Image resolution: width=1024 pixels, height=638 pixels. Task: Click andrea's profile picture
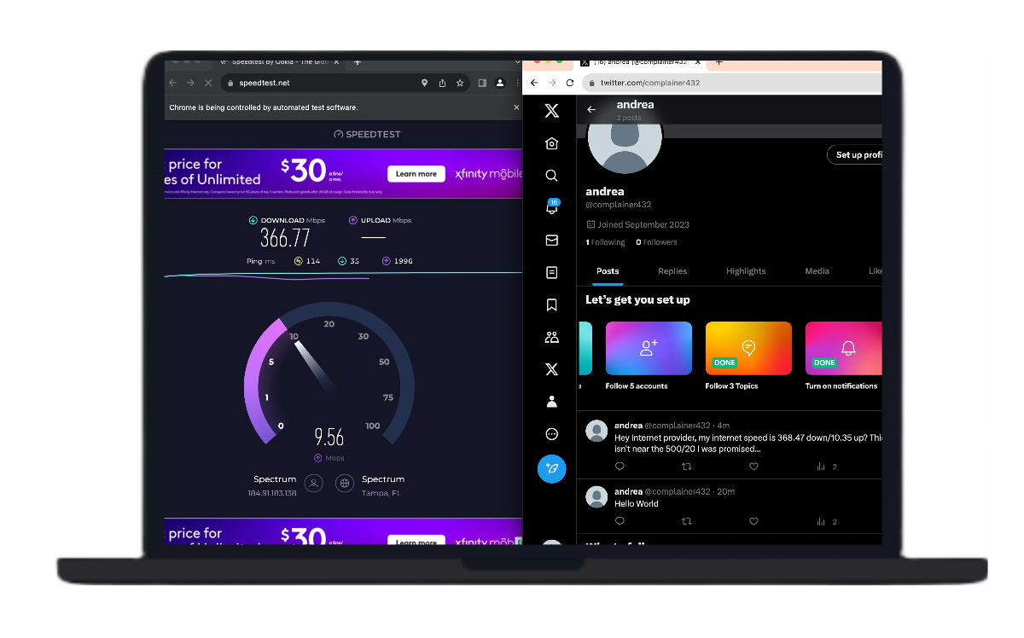pyautogui.click(x=625, y=147)
